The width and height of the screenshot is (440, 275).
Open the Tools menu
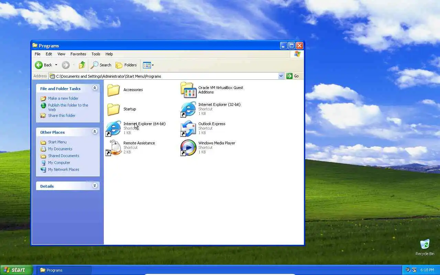click(x=96, y=54)
